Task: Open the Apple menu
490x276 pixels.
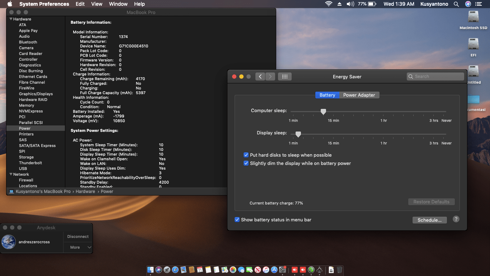Action: click(10, 4)
